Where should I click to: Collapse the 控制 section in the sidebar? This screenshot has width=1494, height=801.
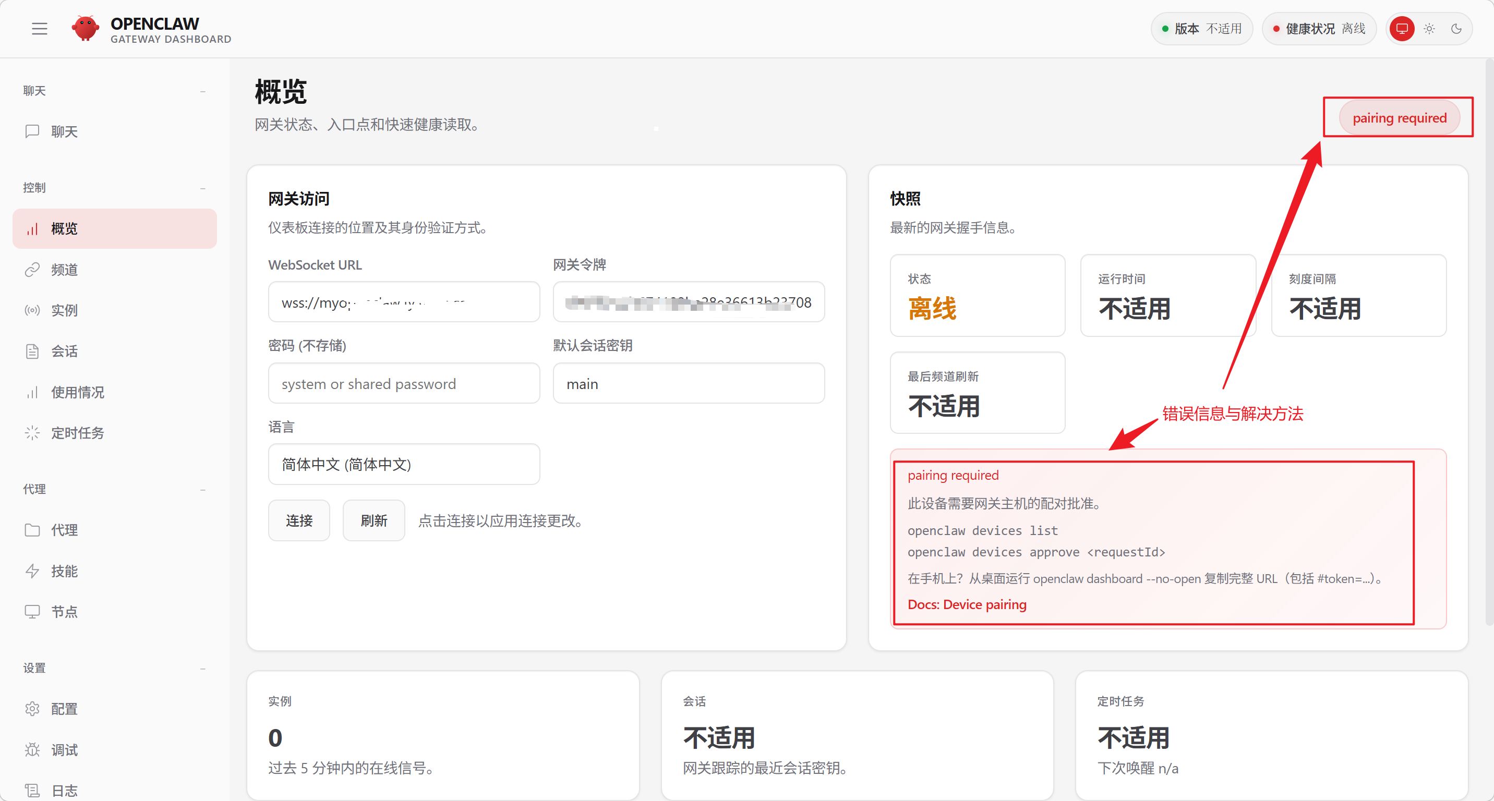[x=203, y=188]
